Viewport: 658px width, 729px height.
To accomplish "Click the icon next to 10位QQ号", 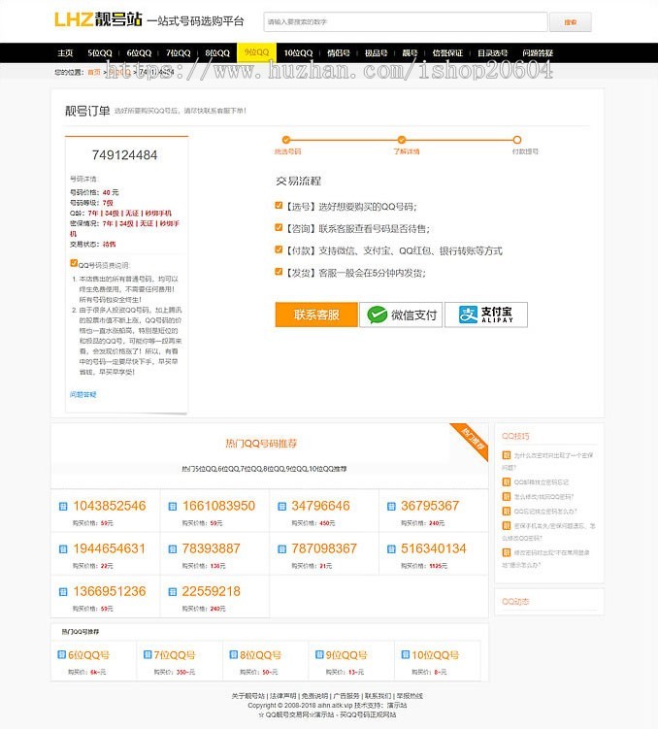I will tap(406, 654).
